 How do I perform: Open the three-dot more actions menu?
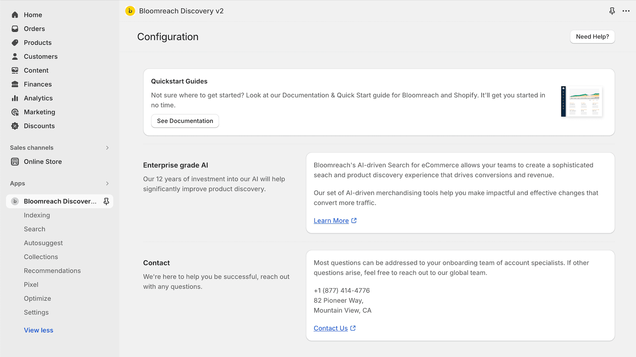[x=626, y=11]
